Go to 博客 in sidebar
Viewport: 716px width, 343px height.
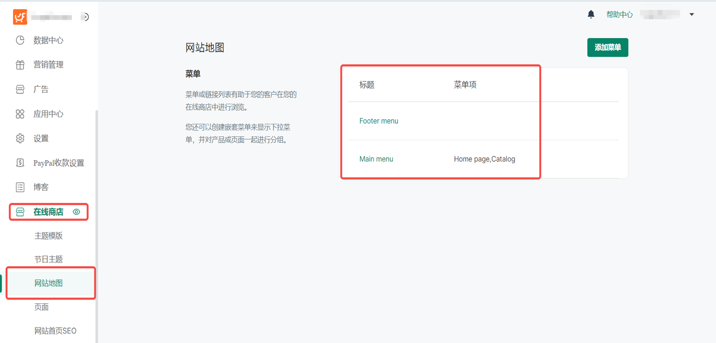pos(41,187)
